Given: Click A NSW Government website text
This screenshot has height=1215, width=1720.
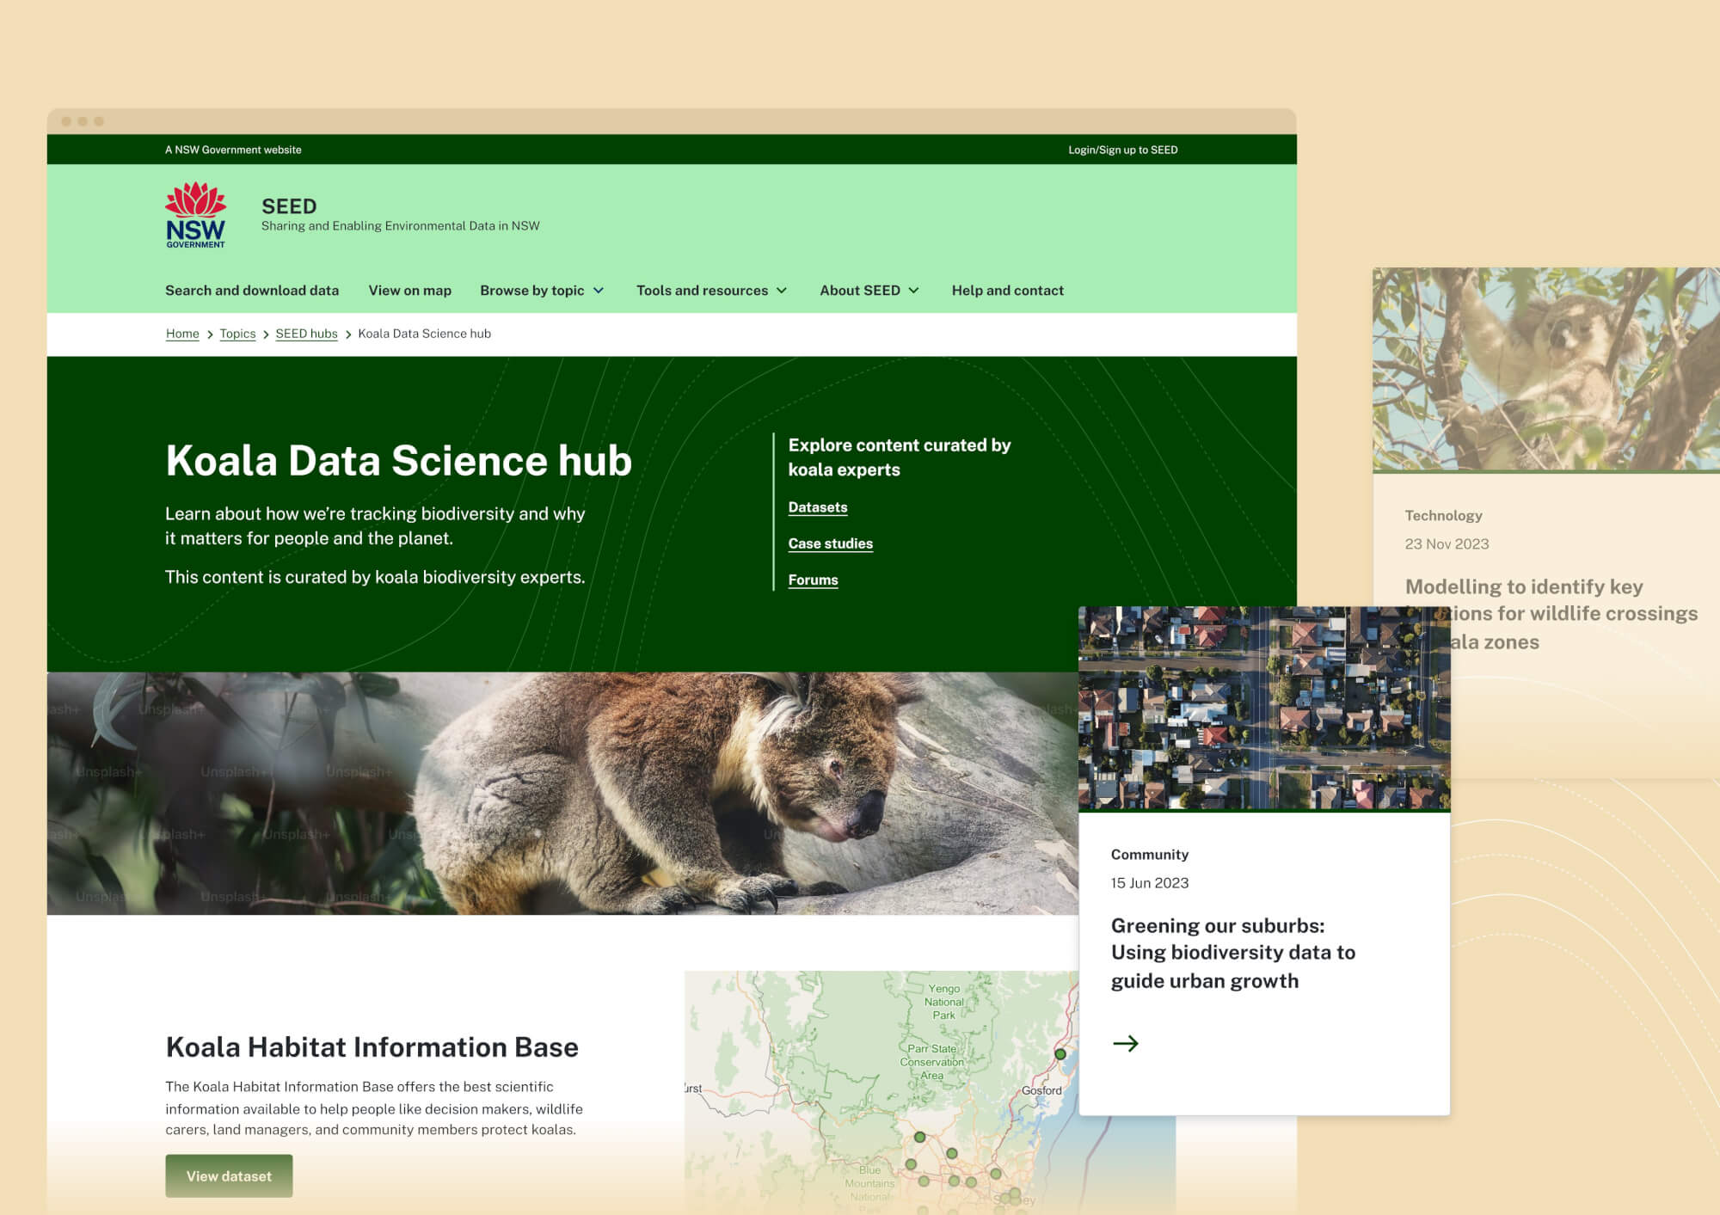Looking at the screenshot, I should click(x=233, y=150).
